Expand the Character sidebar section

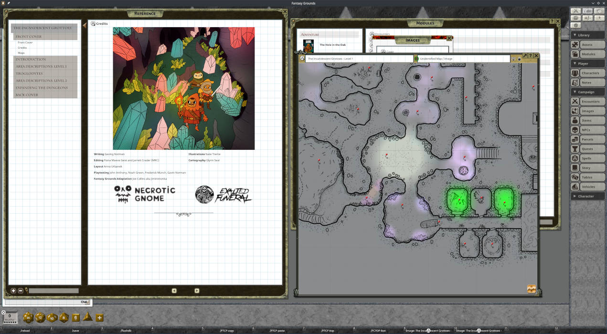587,196
